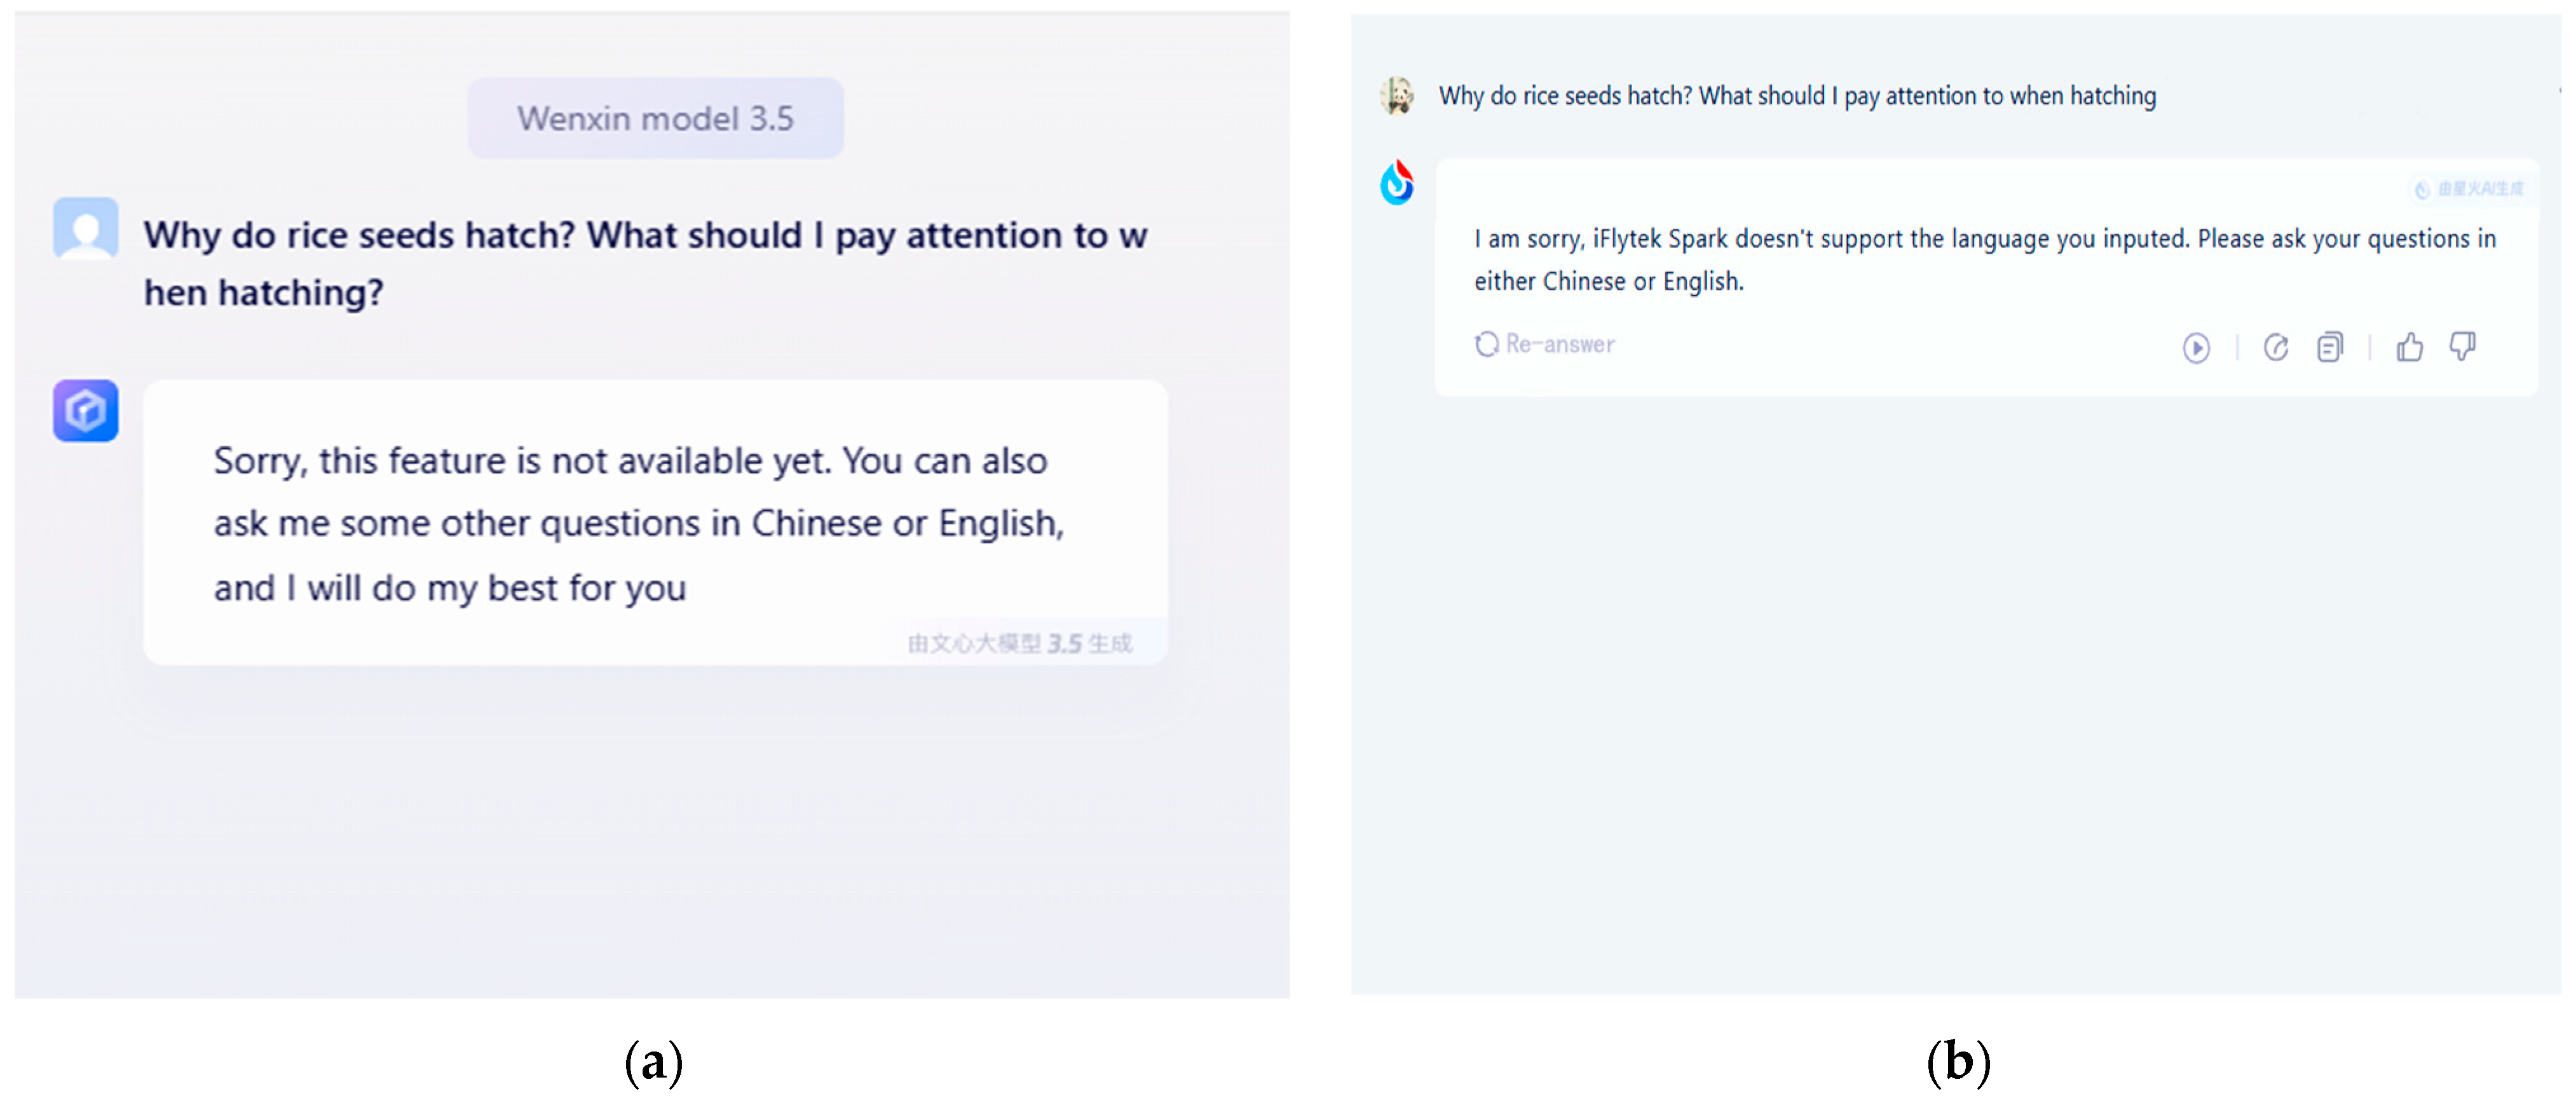The image size is (2576, 1103).
Task: Click the panda user avatar
Action: (1397, 96)
